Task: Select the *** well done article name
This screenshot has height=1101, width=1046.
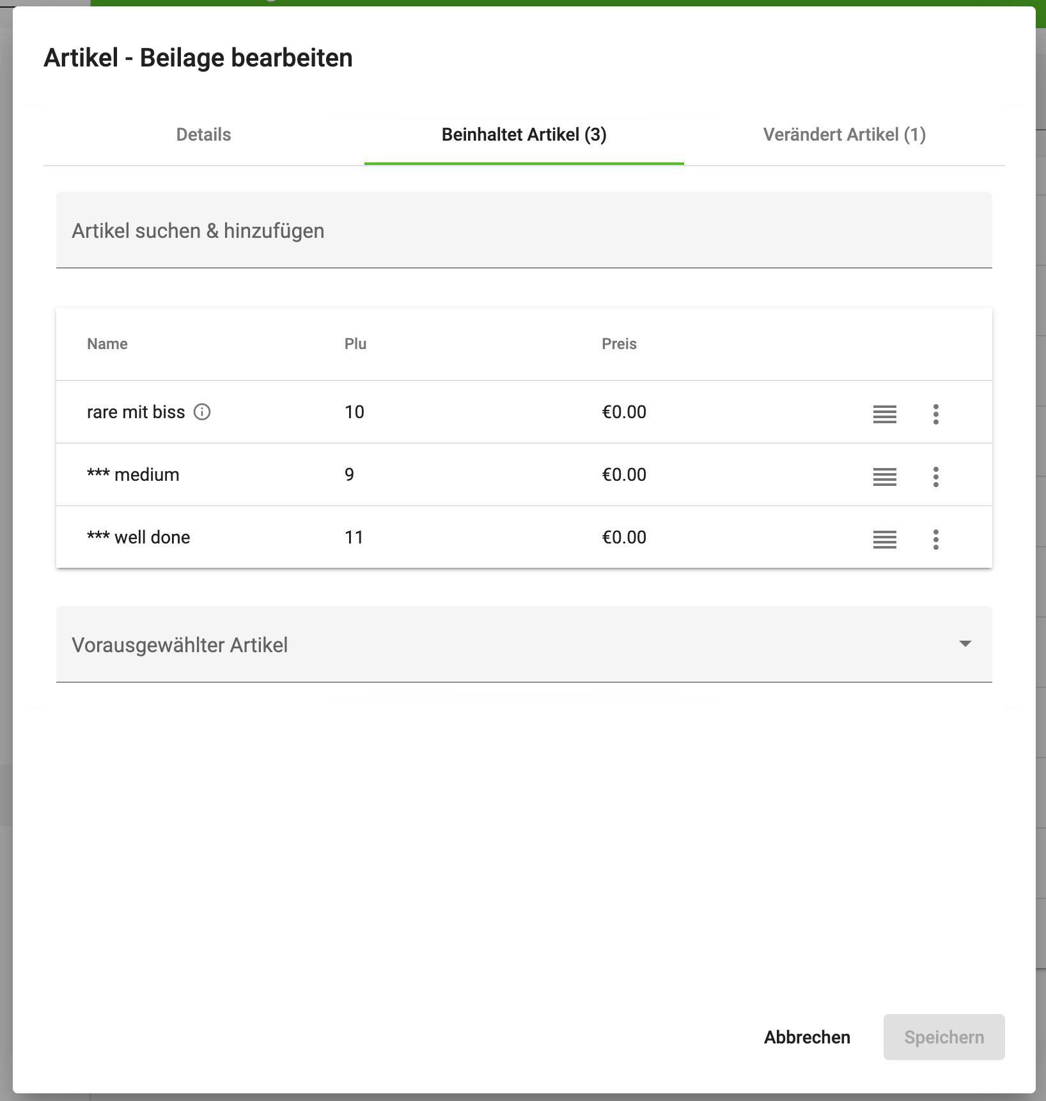Action: click(139, 538)
